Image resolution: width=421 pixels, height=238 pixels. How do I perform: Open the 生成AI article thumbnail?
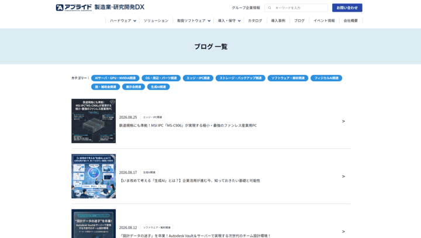click(x=94, y=176)
